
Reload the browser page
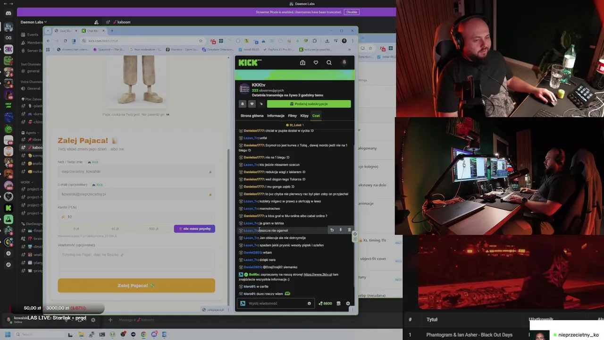click(65, 41)
